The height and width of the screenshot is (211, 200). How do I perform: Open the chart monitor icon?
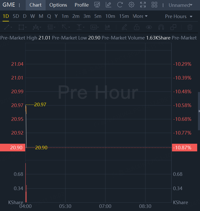tap(97, 5)
